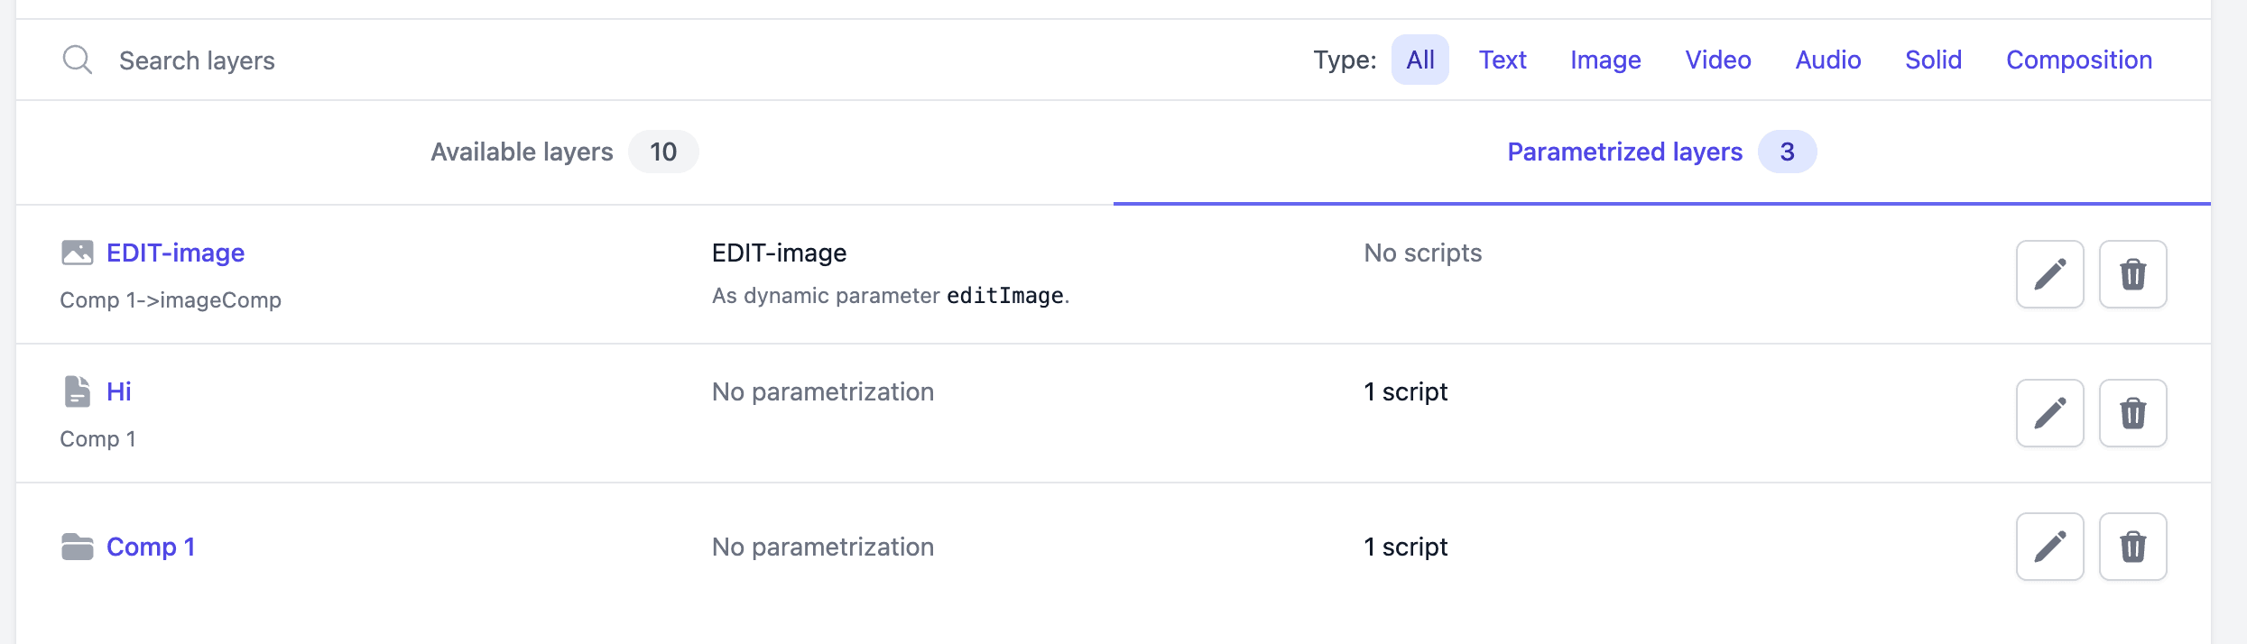
Task: Edit the Hi layer with pencil icon
Action: click(x=2050, y=413)
